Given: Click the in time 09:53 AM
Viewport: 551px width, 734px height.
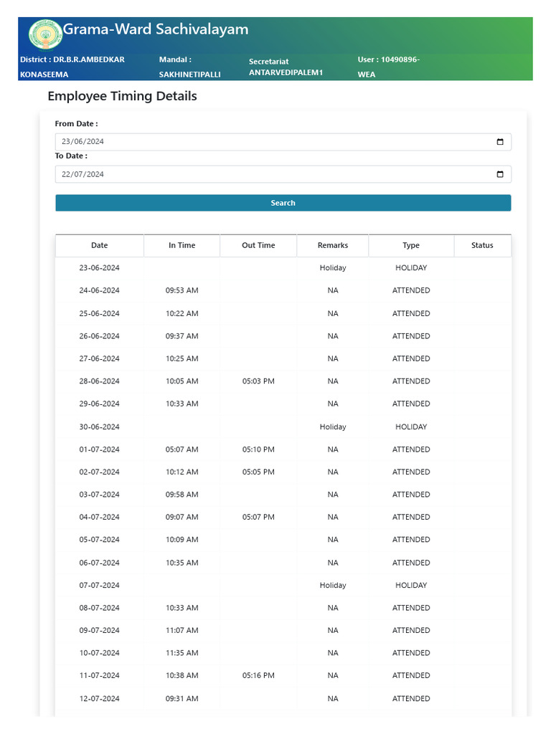Looking at the screenshot, I should [x=182, y=290].
